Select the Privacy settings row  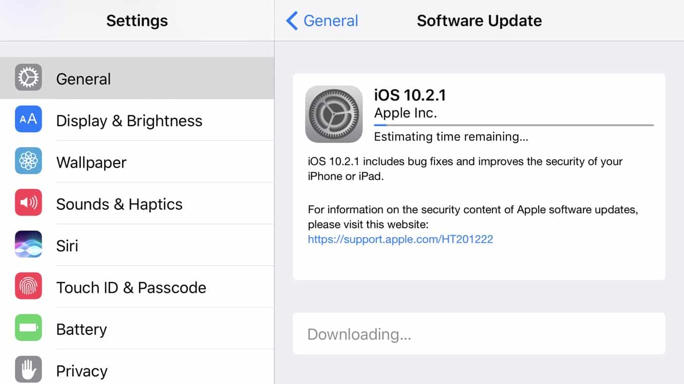pyautogui.click(x=82, y=371)
